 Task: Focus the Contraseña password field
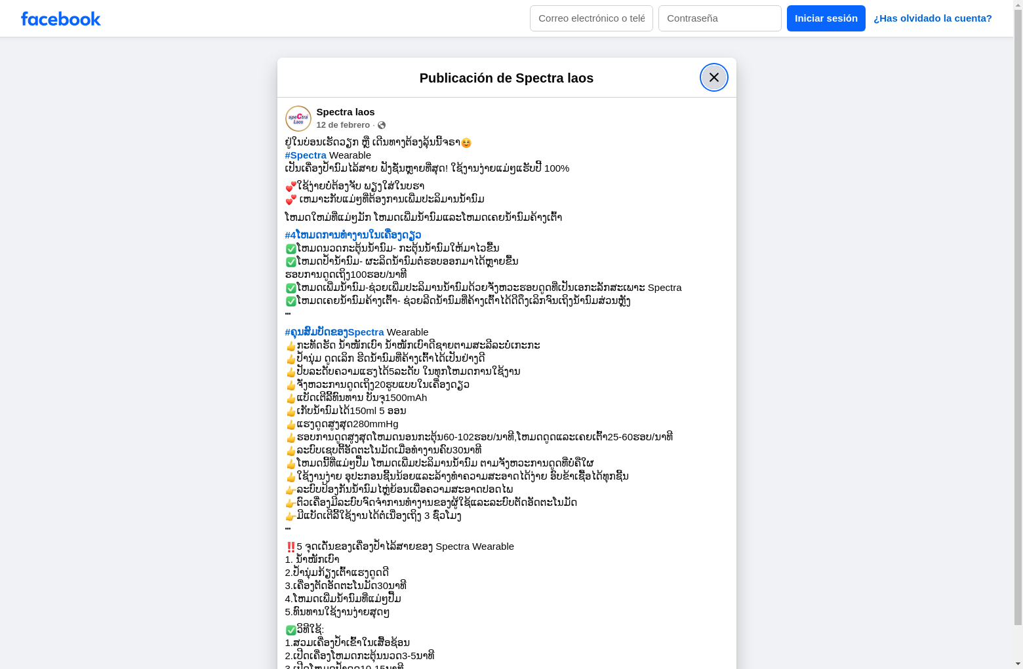720,18
